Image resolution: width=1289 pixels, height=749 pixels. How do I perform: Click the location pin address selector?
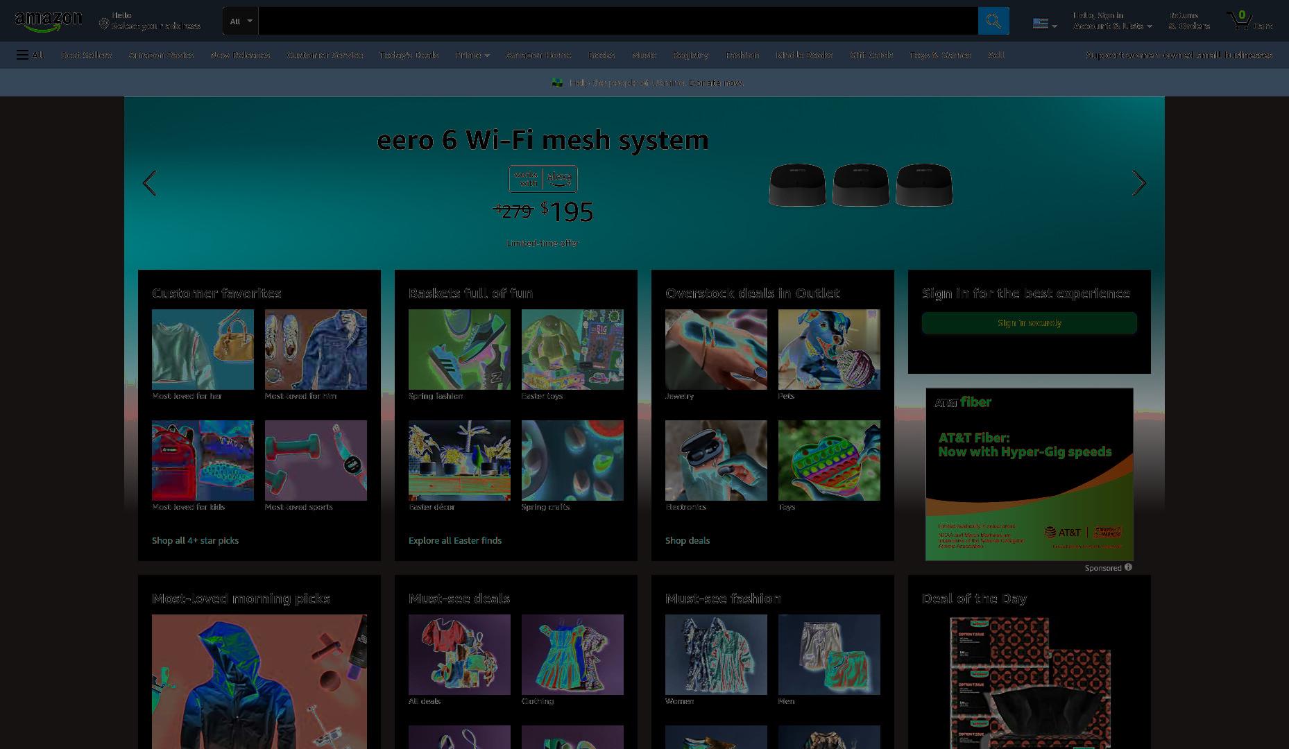(150, 21)
